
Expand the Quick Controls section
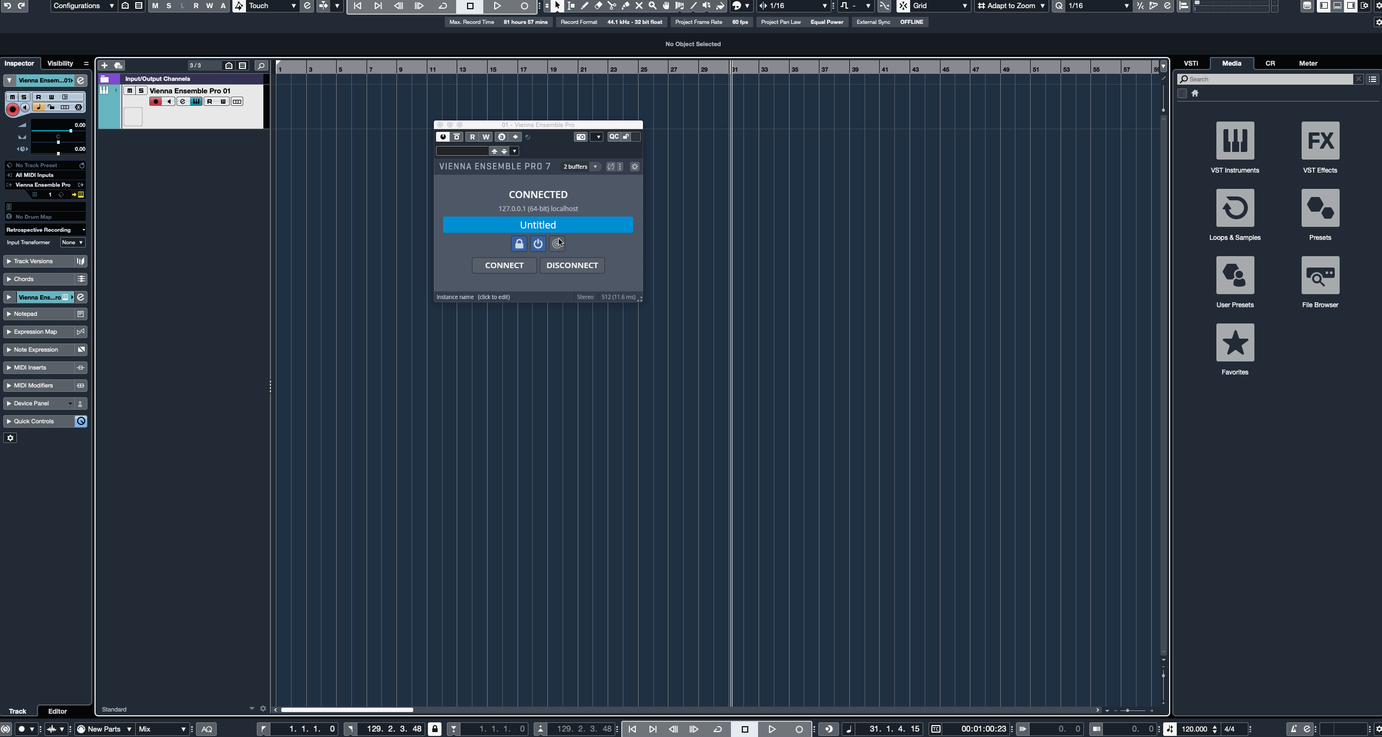click(38, 422)
